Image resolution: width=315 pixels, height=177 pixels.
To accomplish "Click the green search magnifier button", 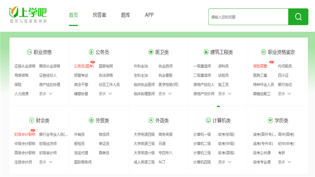I will pyautogui.click(x=298, y=17).
